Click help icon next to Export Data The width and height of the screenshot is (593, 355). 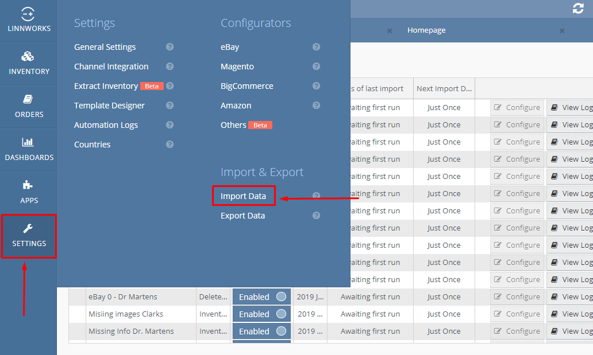click(x=316, y=216)
